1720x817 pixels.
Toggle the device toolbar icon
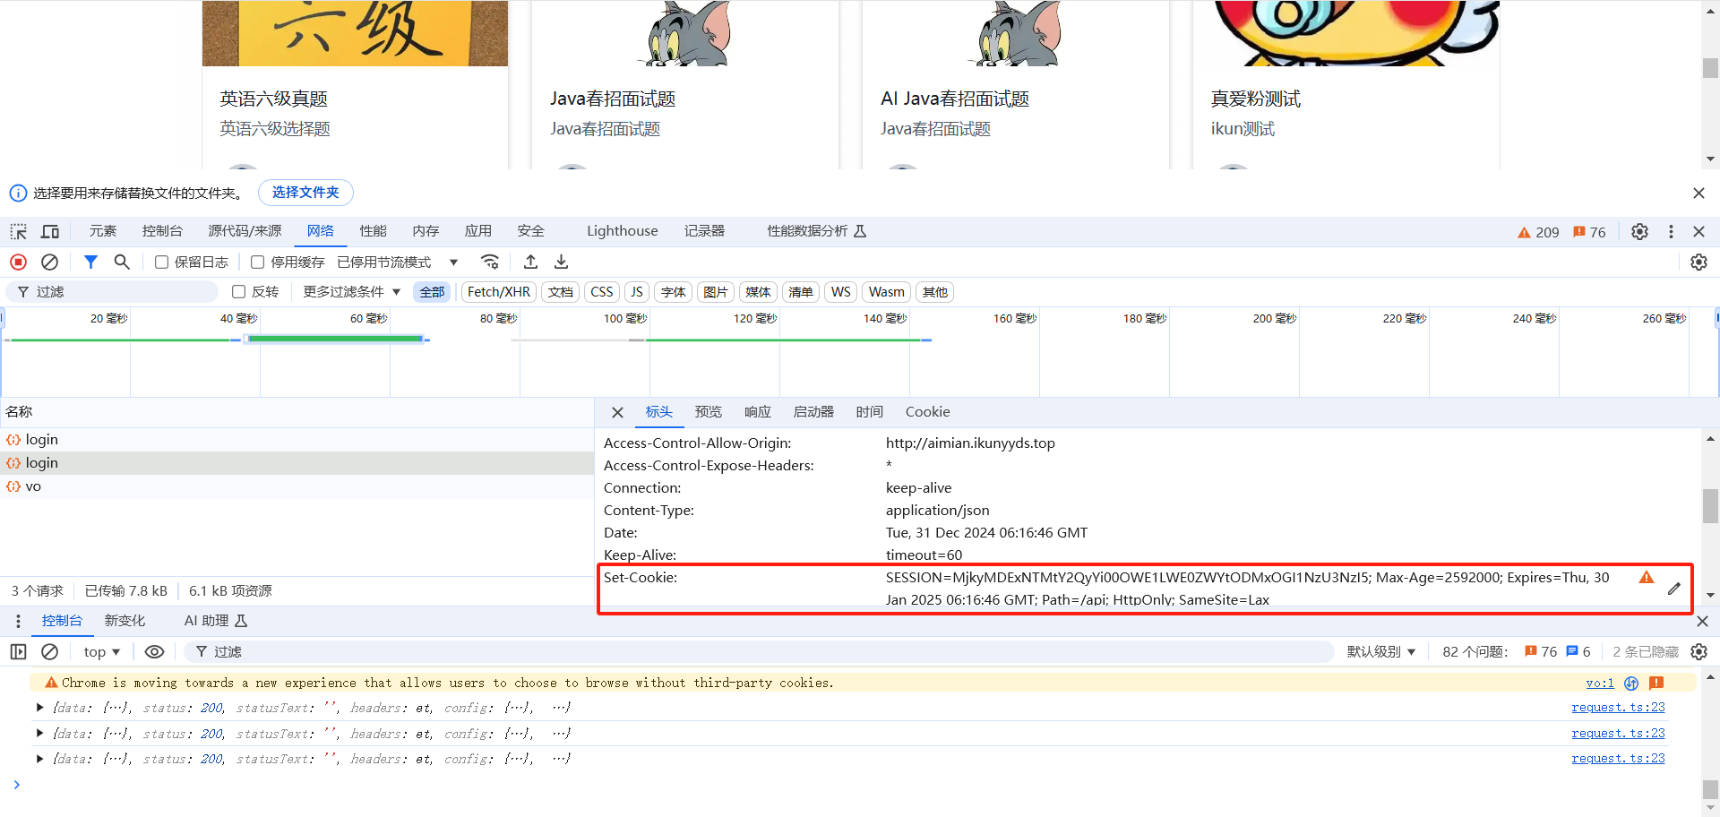click(x=50, y=232)
